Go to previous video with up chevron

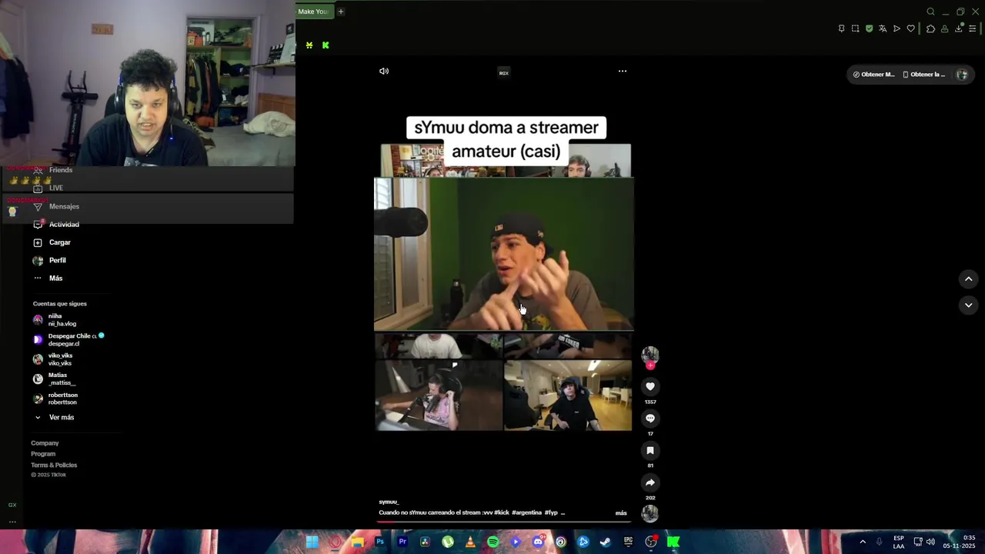[969, 279]
